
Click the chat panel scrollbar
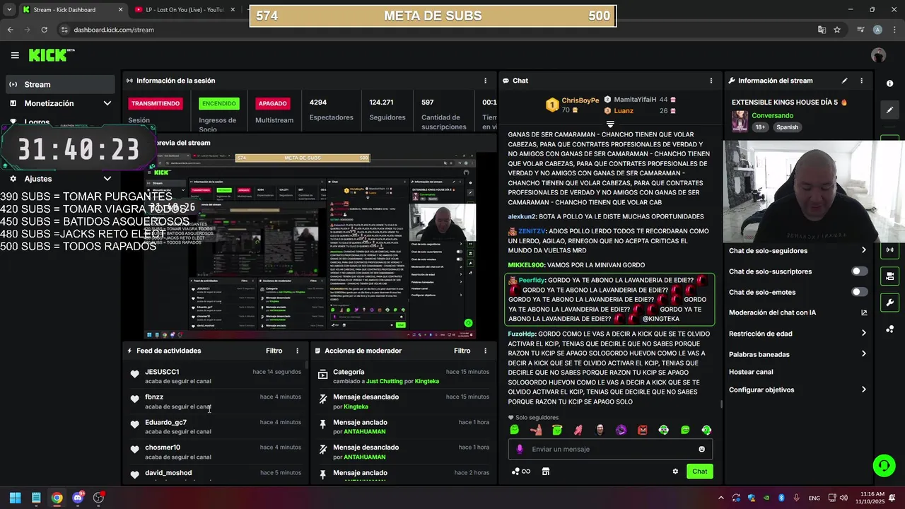720,404
